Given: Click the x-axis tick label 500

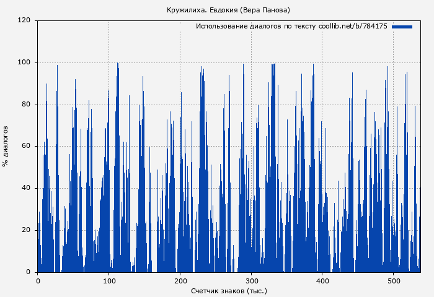Looking at the screenshot, I should tap(393, 280).
